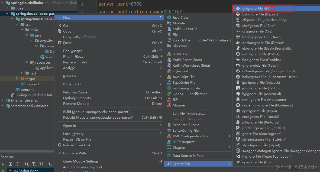Select .gitignore File (Git) option
The height and width of the screenshot is (172, 320).
(276, 9)
